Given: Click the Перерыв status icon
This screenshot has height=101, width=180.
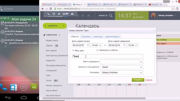Looking at the screenshot, I should point(134,17).
